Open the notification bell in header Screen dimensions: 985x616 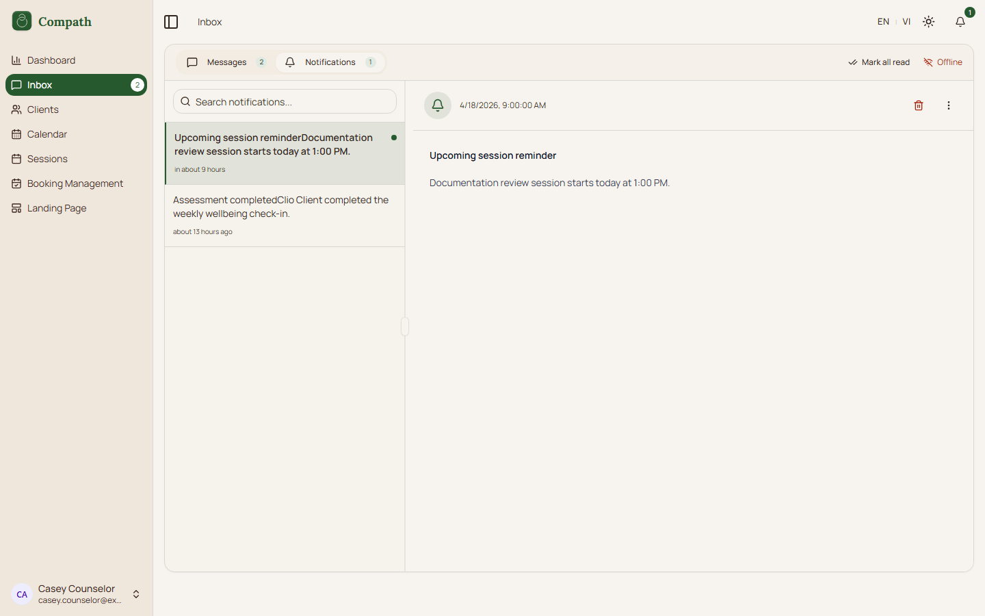click(x=960, y=22)
